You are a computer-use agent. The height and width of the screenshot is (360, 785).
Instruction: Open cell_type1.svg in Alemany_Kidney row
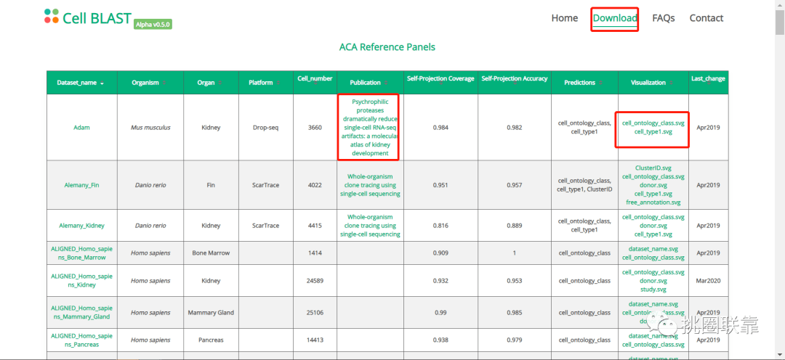click(x=653, y=234)
